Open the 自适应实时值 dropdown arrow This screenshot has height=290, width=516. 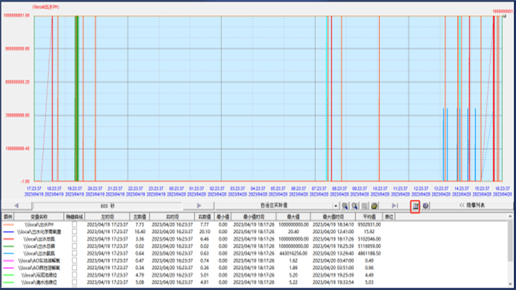tap(336, 206)
